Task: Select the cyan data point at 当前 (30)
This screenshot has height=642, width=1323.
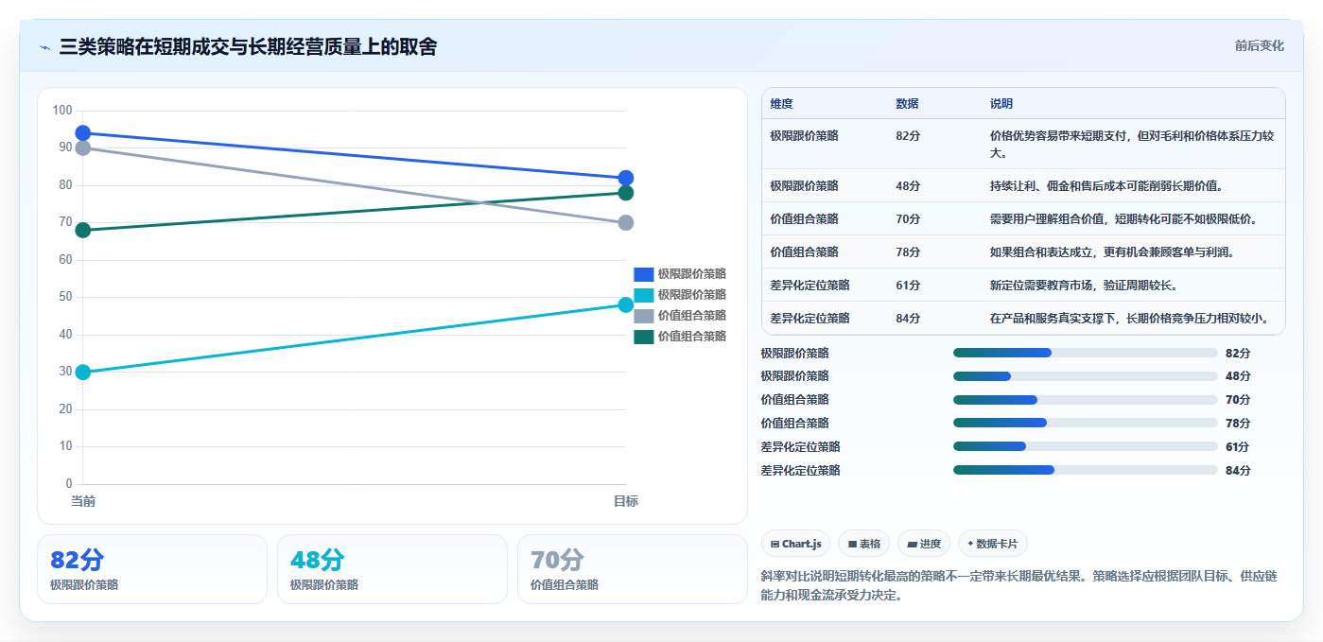Action: pos(83,372)
